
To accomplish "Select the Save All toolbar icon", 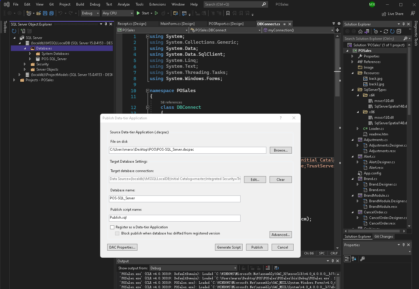I will click(x=51, y=13).
